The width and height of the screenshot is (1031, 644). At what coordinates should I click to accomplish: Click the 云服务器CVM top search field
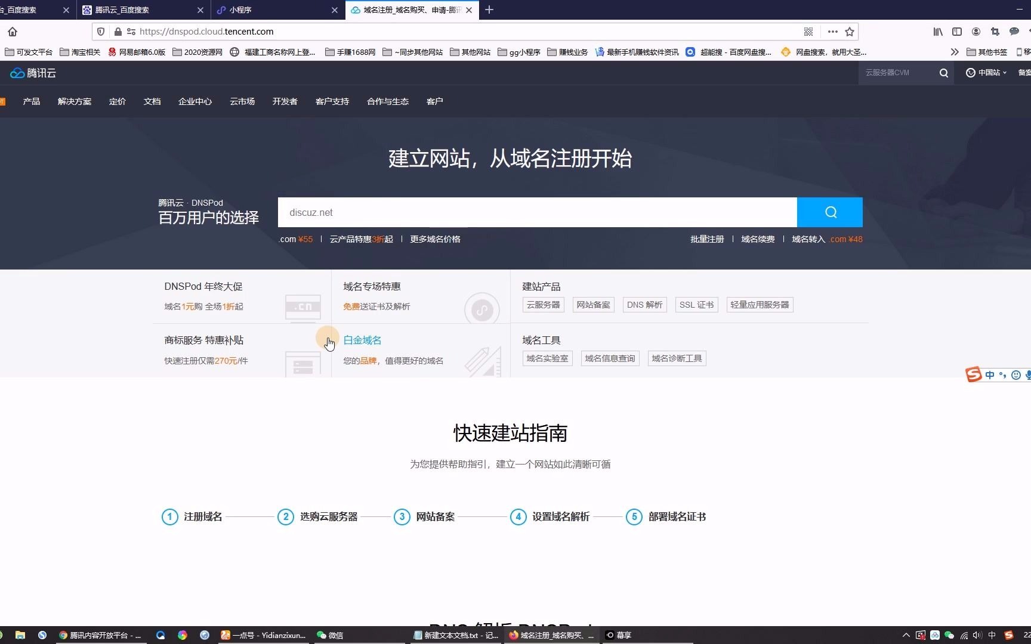(896, 73)
